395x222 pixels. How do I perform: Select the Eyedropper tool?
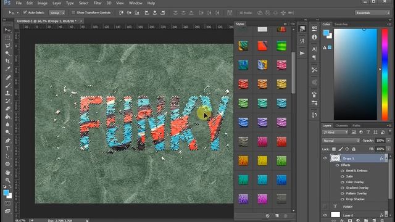8,69
